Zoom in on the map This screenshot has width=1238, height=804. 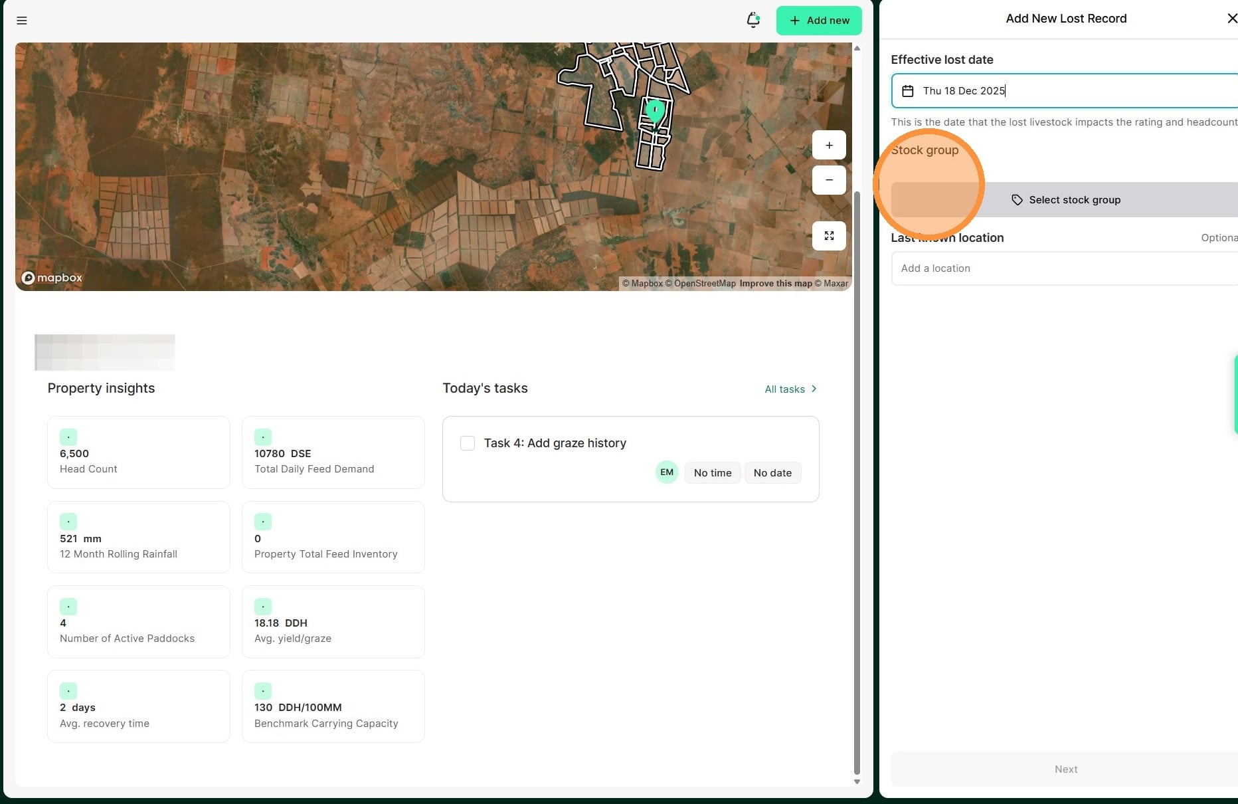pyautogui.click(x=829, y=145)
